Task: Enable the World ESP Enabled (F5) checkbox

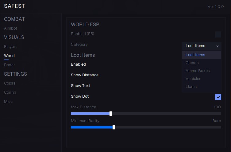Action: point(218,34)
